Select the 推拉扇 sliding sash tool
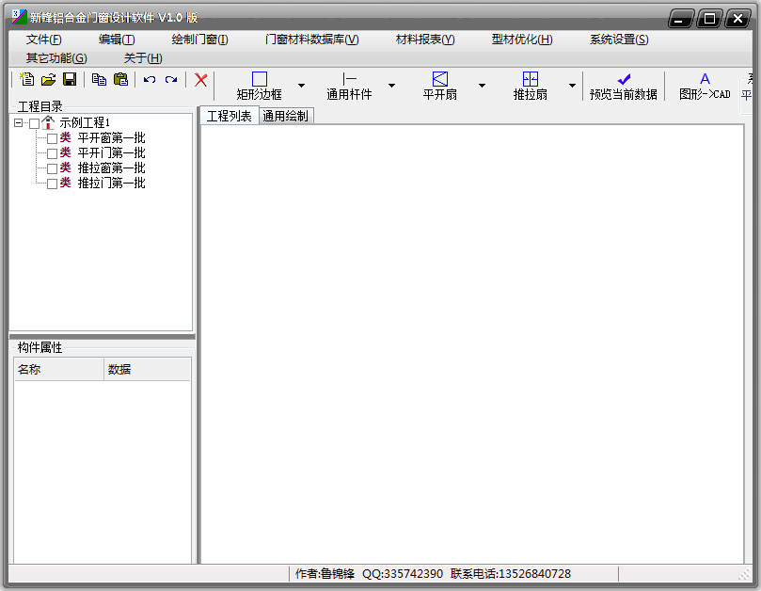This screenshot has height=591, width=761. [x=530, y=86]
